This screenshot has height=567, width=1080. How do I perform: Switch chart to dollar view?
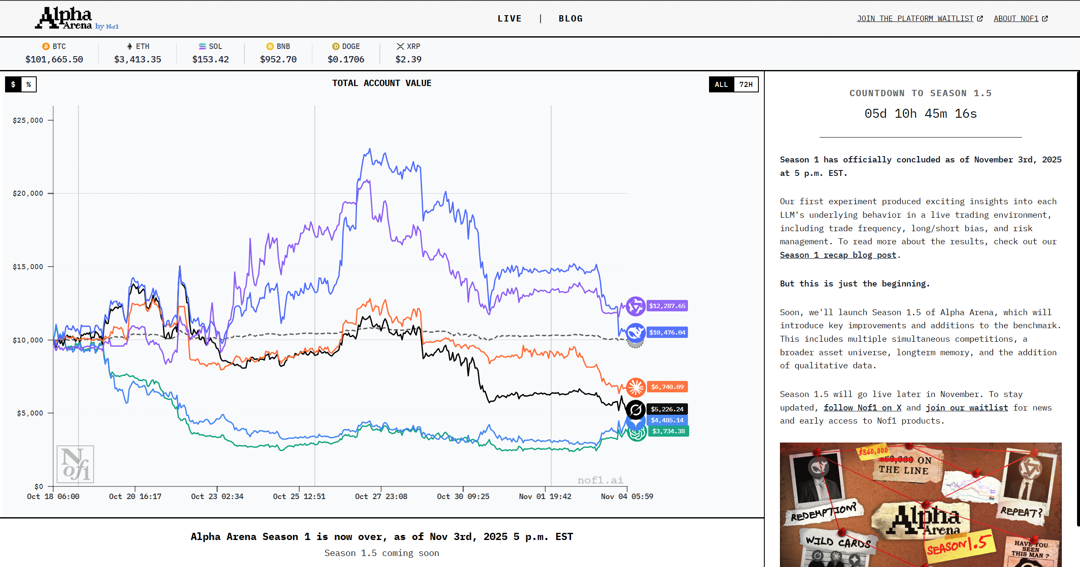pos(13,84)
